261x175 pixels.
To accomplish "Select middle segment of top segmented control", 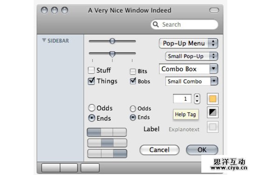I will [107, 133].
